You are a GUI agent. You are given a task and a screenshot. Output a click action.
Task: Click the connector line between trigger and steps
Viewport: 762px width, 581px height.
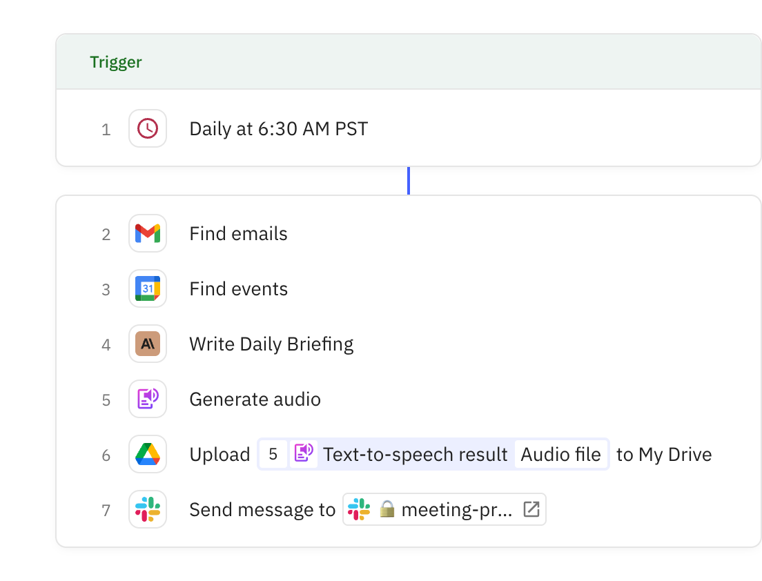409,179
